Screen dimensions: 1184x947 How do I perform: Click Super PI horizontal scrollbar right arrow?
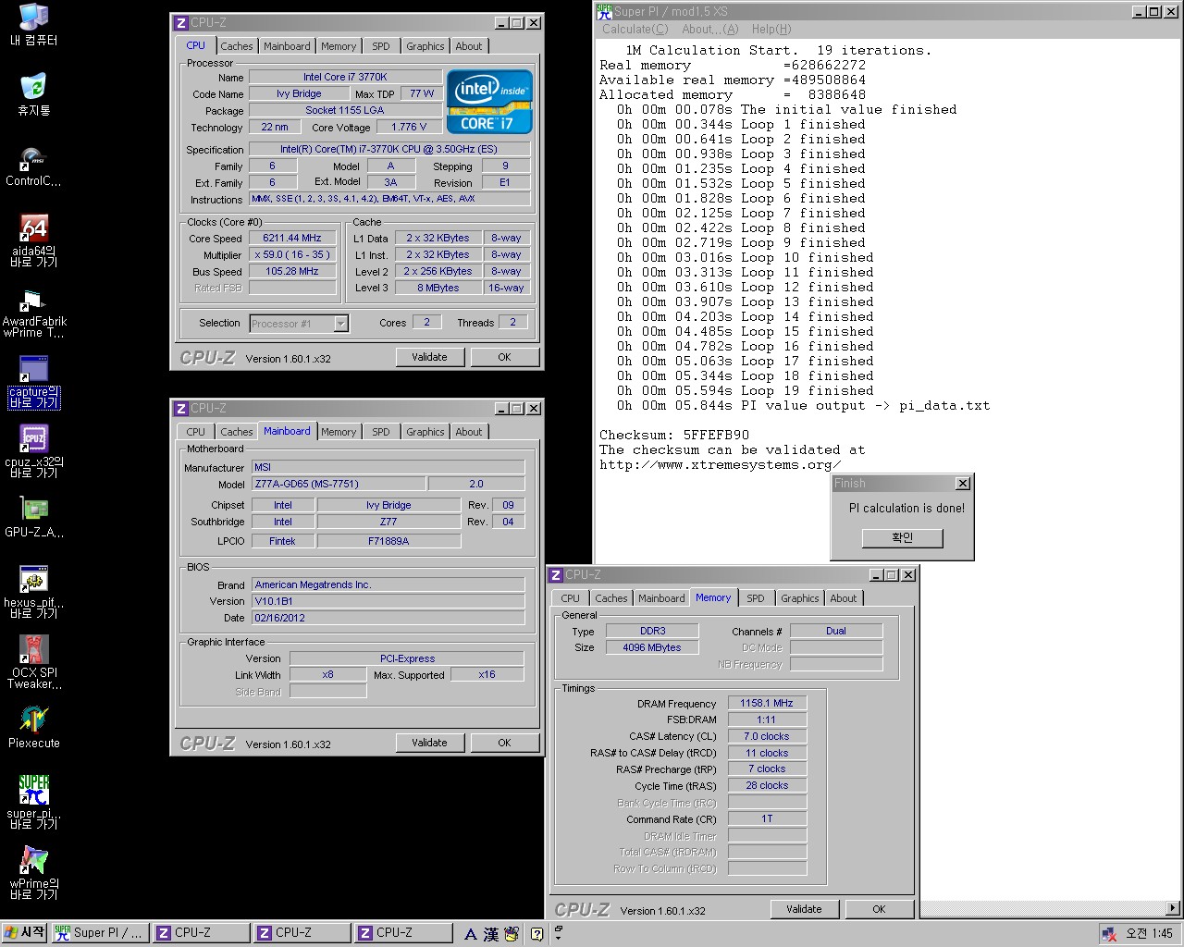(1173, 908)
